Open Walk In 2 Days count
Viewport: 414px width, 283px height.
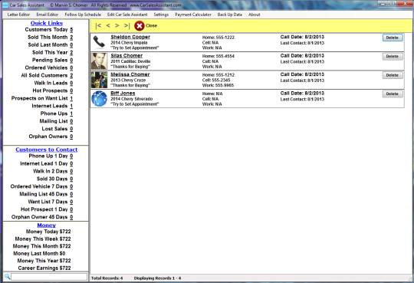click(x=71, y=172)
